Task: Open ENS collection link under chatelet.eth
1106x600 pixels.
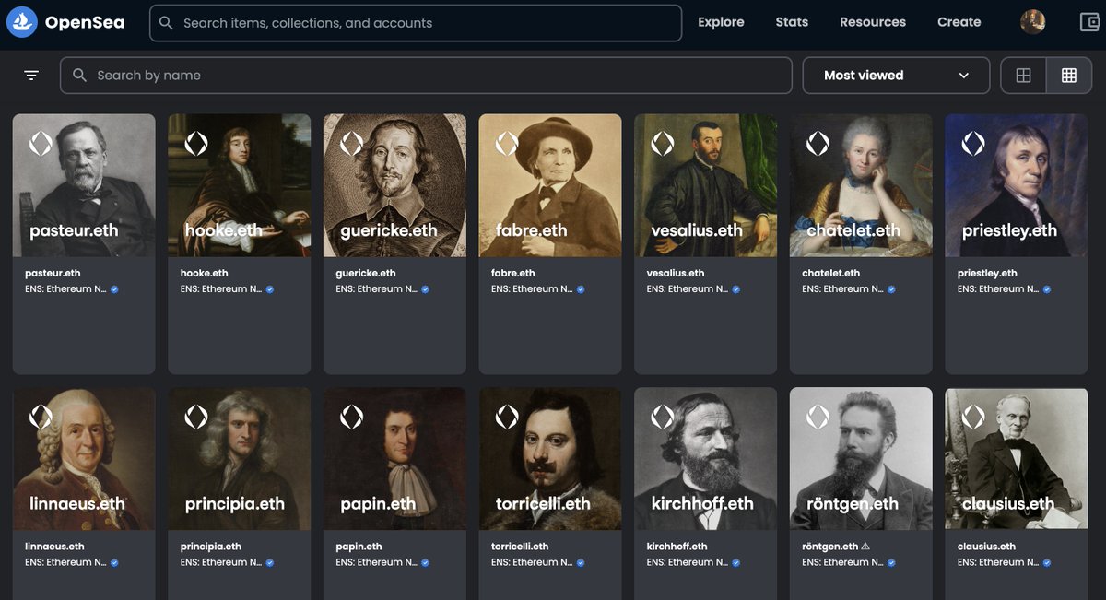Action: (842, 289)
